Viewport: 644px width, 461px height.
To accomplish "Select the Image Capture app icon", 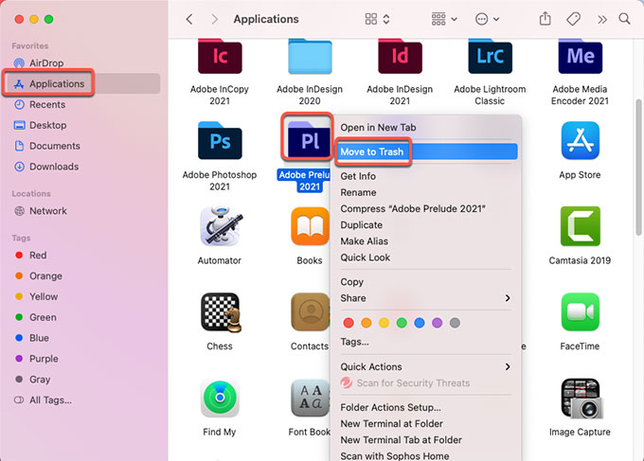I will [581, 399].
